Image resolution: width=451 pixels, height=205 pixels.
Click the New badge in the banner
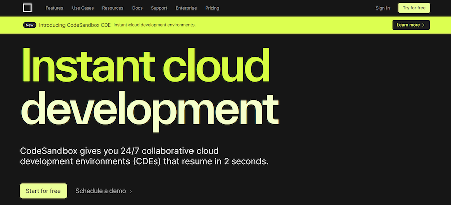[29, 25]
